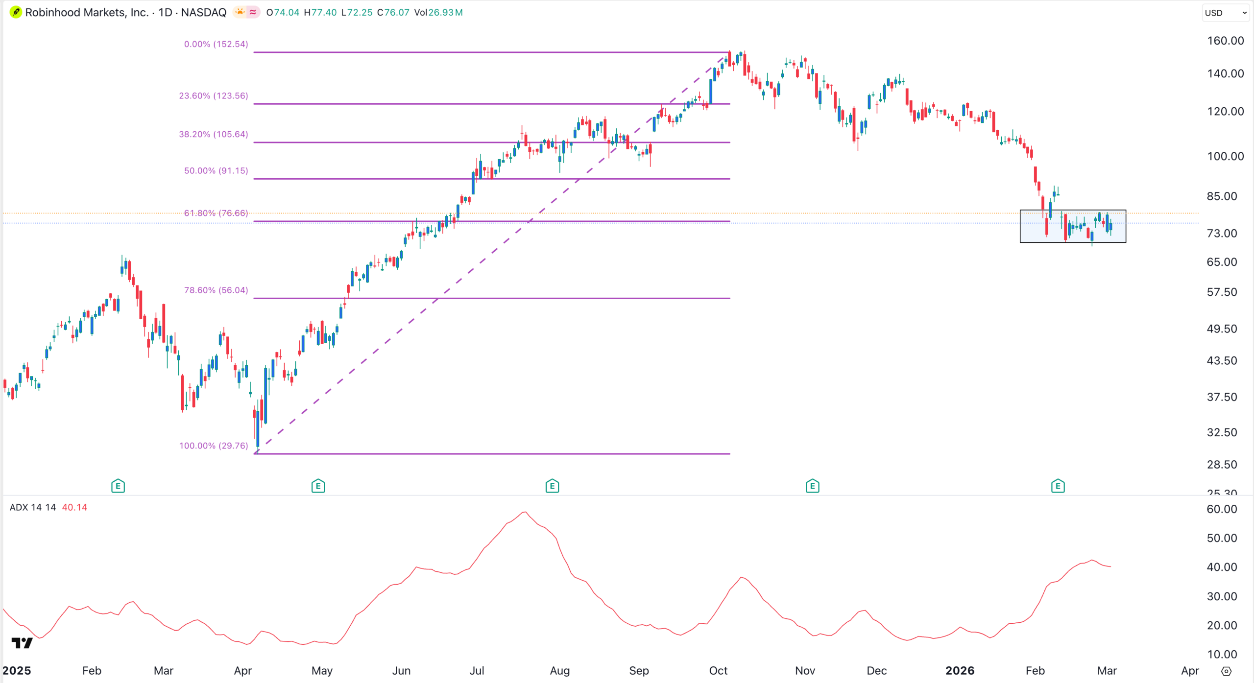Image resolution: width=1254 pixels, height=683 pixels.
Task: Click the Robinhood logo icon beside the symbol name
Action: pos(16,12)
